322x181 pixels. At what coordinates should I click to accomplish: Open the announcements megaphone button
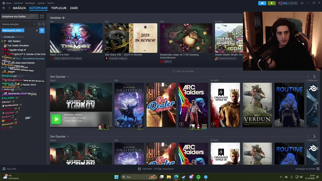pyautogui.click(x=262, y=3)
